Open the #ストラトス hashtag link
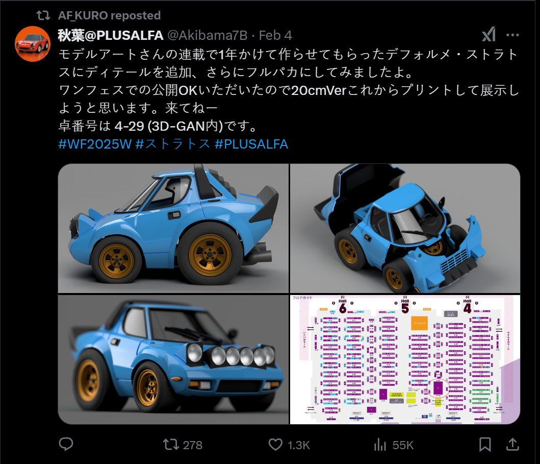The width and height of the screenshot is (540, 464). click(173, 144)
